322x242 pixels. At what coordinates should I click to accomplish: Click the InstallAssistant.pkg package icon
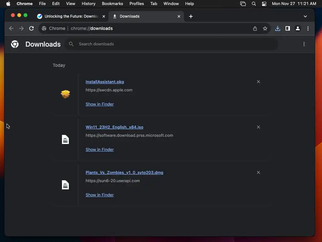pos(65,94)
